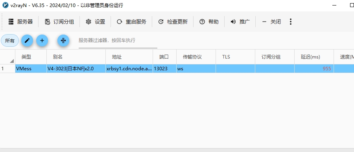Click the 13023 port cell
Image resolution: width=354 pixels, height=152 pixels.
(164, 69)
